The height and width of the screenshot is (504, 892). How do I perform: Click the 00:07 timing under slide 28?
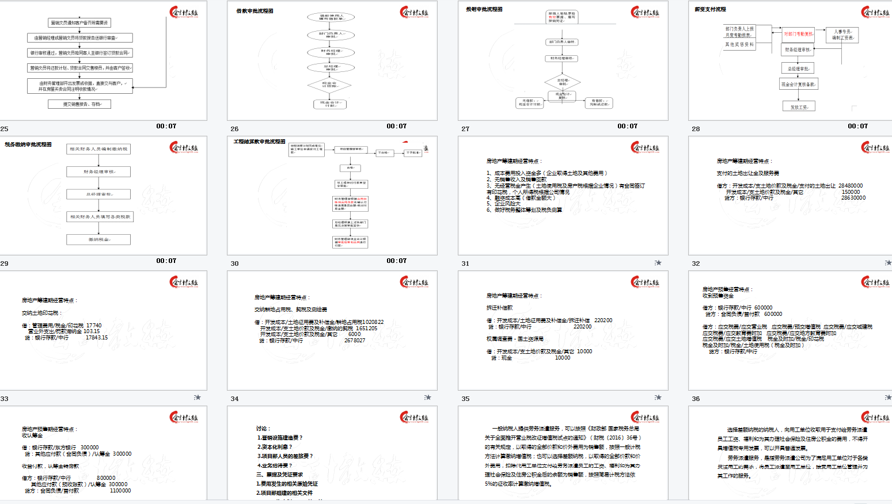click(858, 126)
